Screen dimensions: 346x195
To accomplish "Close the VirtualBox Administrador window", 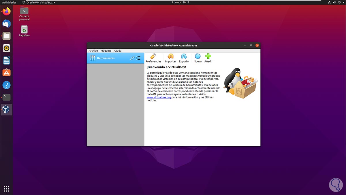I will 257,45.
